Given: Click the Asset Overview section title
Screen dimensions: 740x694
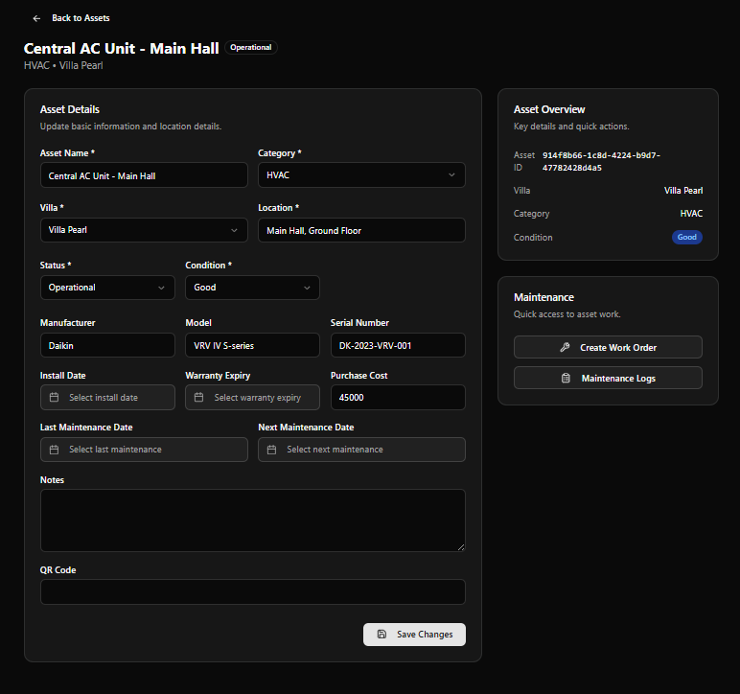Looking at the screenshot, I should click(549, 109).
